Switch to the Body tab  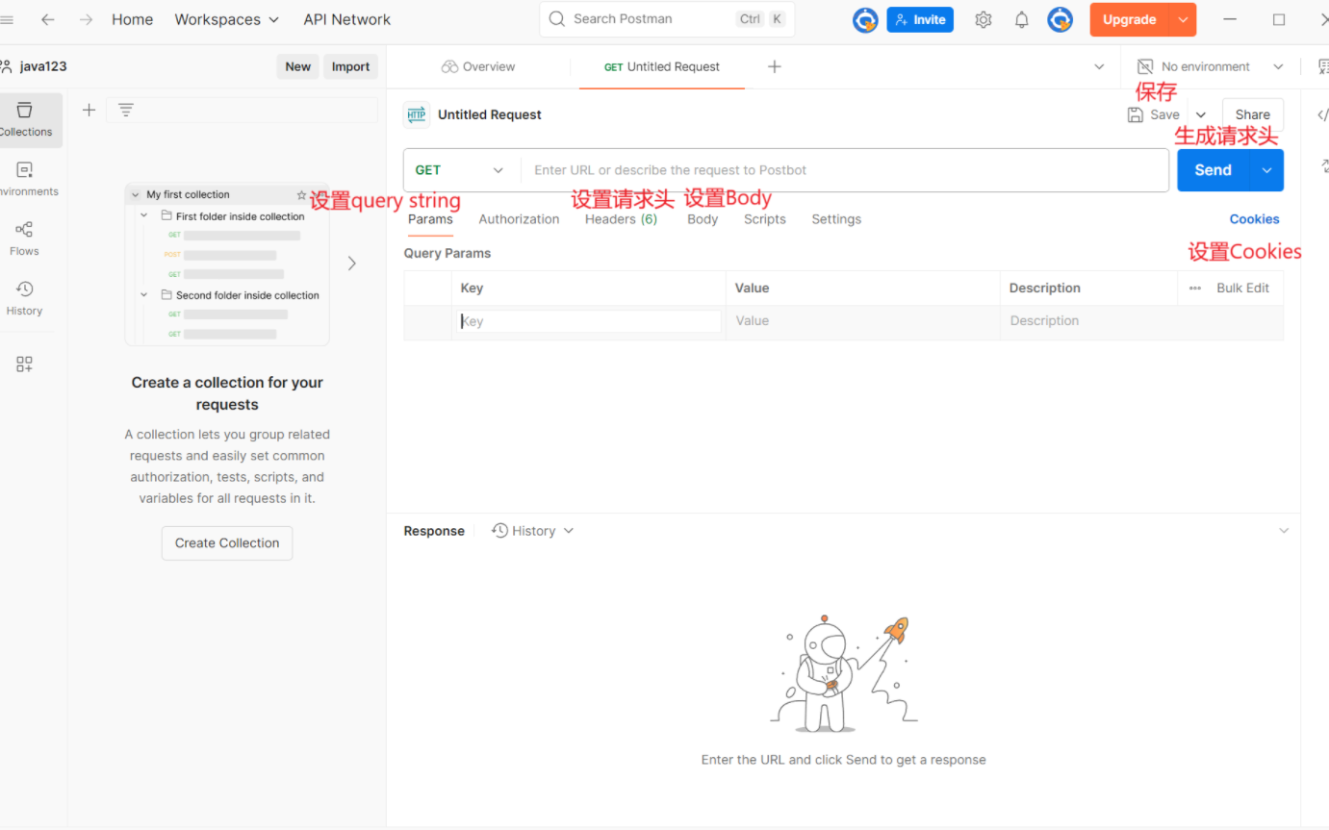point(703,219)
